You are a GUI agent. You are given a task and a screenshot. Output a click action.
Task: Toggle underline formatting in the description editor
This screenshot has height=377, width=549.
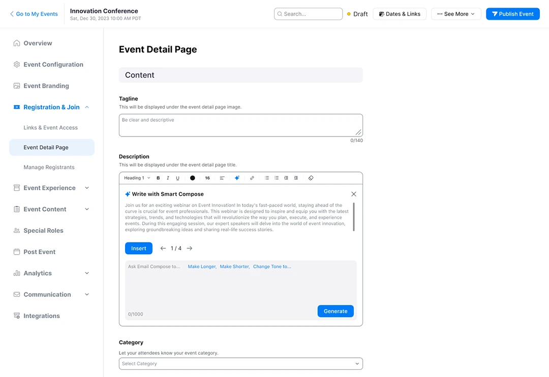(177, 178)
